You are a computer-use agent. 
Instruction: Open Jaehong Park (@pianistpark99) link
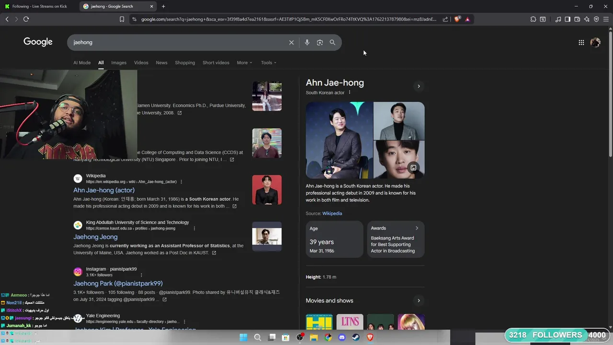118,283
